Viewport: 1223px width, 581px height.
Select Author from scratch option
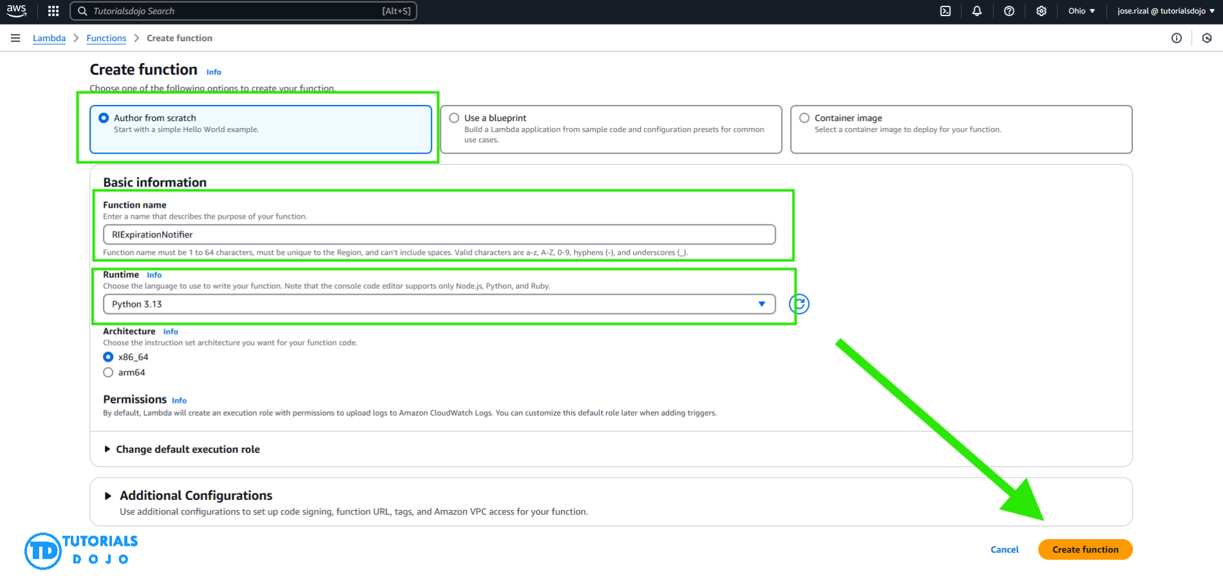tap(261, 129)
